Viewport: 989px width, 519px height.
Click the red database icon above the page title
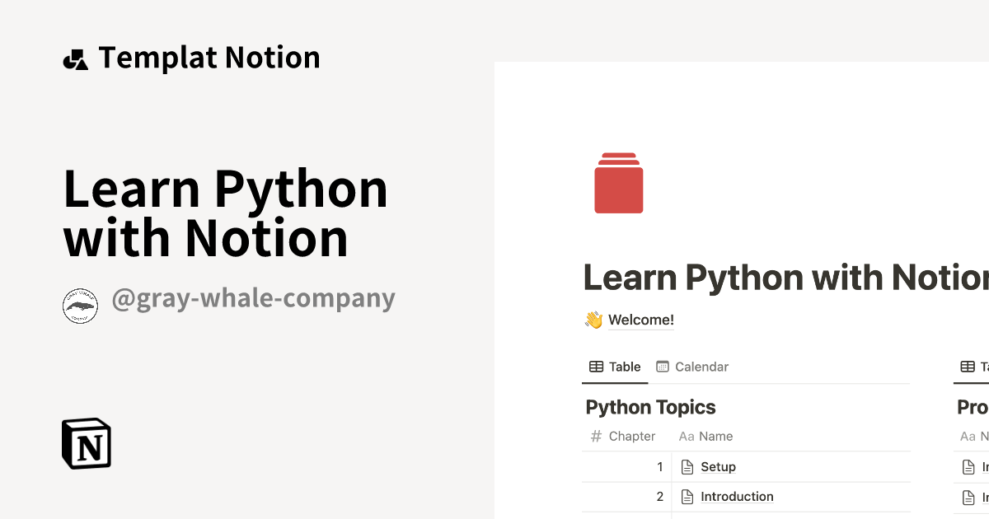click(617, 183)
